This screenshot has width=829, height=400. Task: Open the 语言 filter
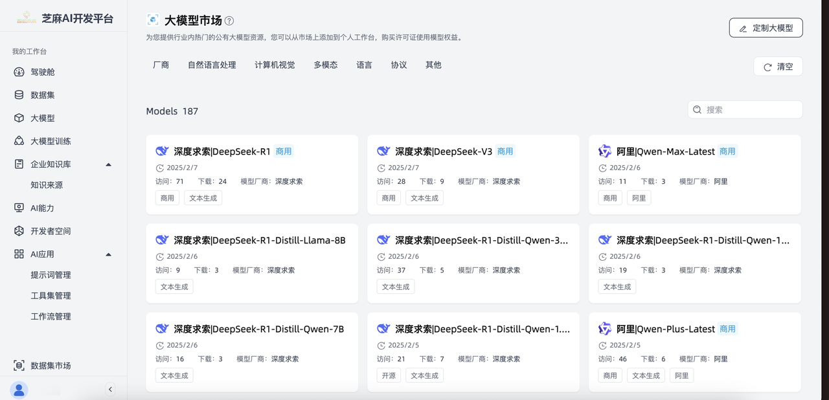point(364,65)
